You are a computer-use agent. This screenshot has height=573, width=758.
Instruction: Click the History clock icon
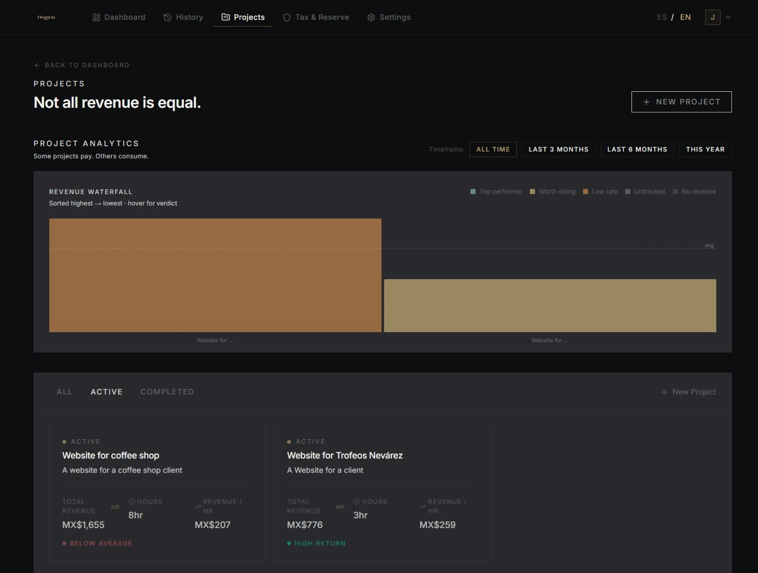[x=167, y=17]
